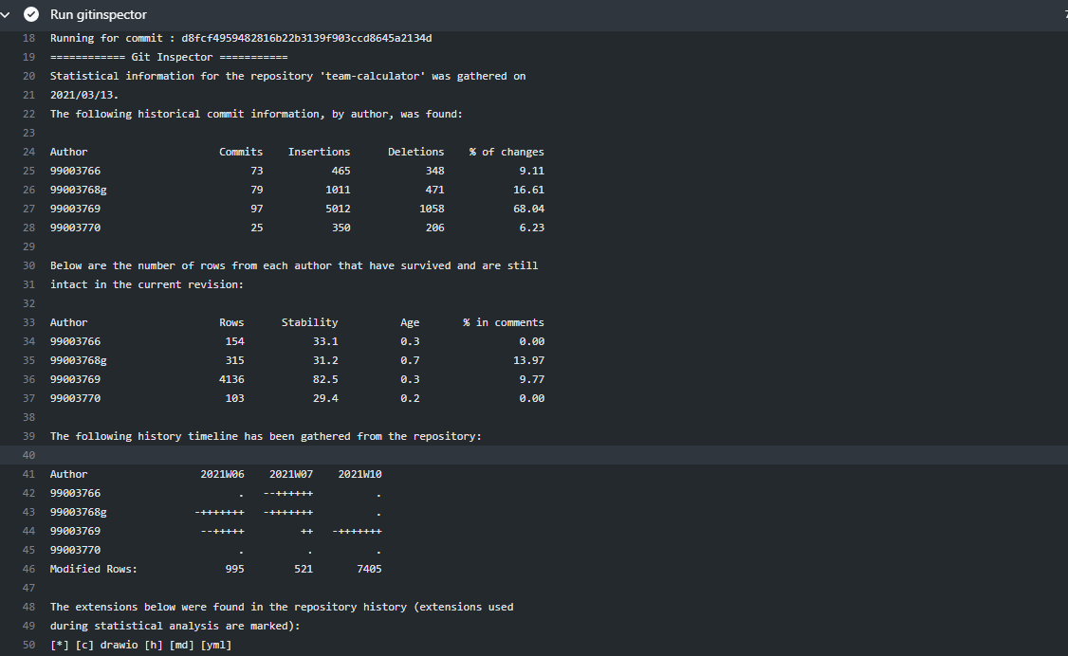The image size is (1068, 656).
Task: Click insertions value 1011 for 99003768g
Action: [338, 190]
